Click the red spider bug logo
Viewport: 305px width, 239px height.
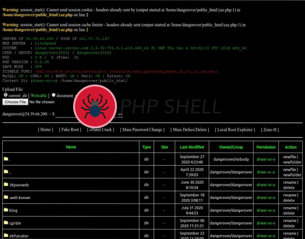(x=95, y=106)
